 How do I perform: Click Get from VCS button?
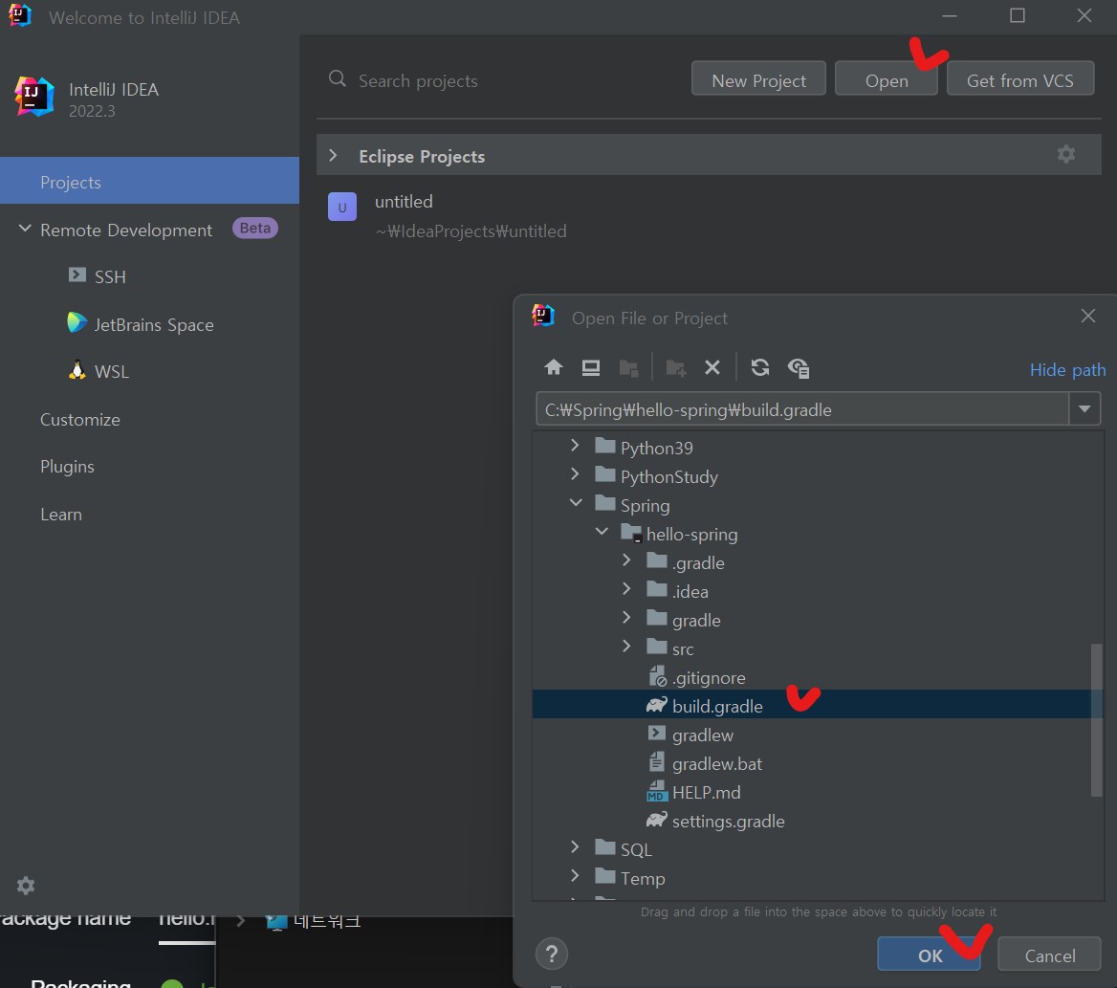point(1020,79)
